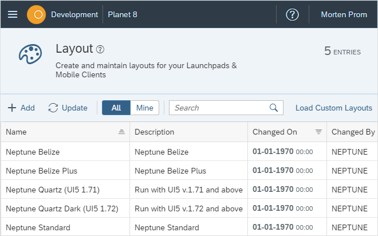This screenshot has height=236, width=378.
Task: Click the filter icon in Changed On column
Action: coord(318,132)
